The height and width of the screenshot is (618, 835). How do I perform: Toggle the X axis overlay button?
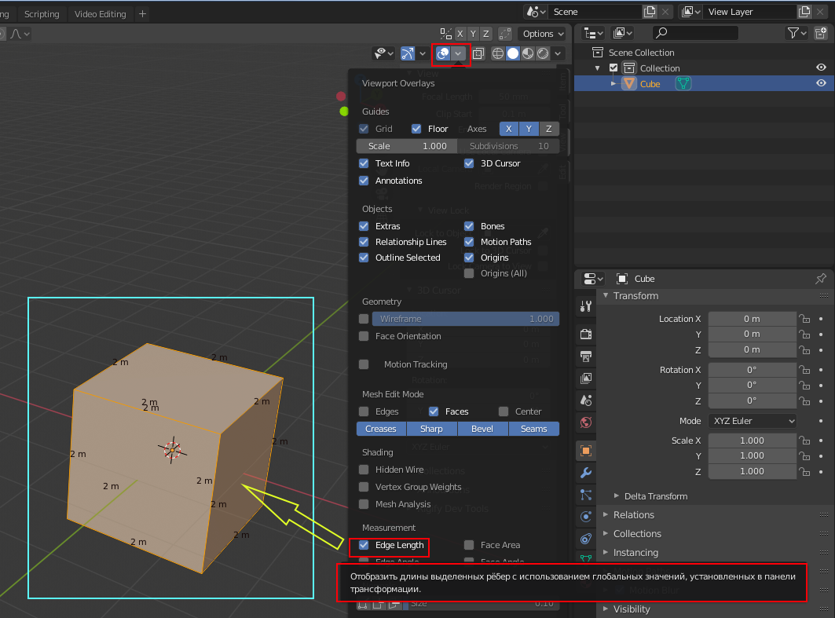coord(508,129)
